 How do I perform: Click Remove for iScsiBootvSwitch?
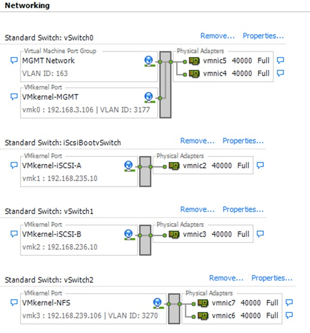pyautogui.click(x=197, y=141)
